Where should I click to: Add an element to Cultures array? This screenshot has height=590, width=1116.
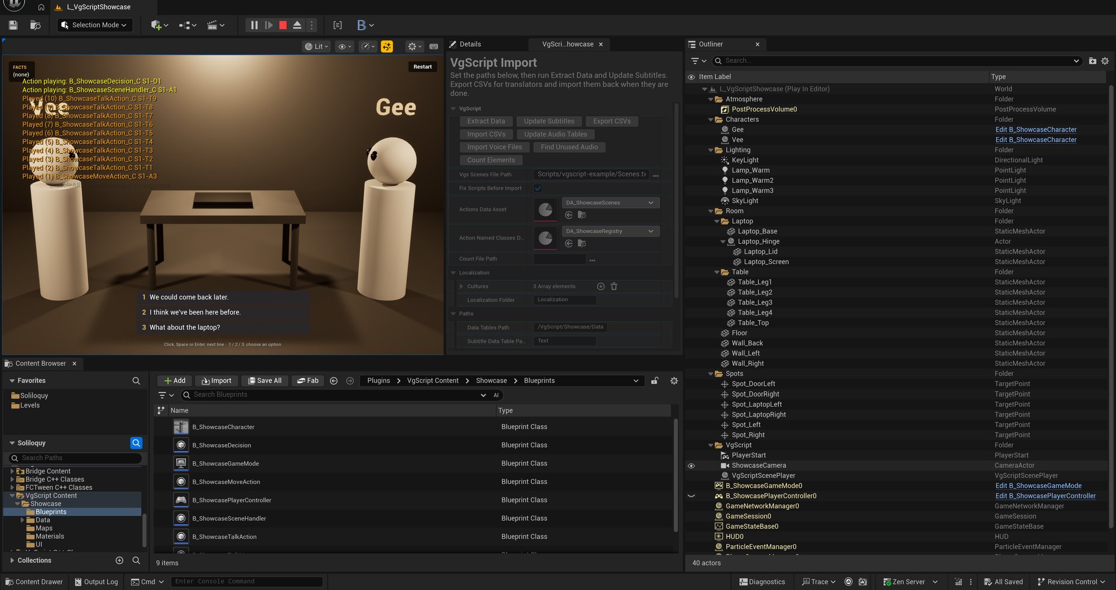(x=600, y=287)
